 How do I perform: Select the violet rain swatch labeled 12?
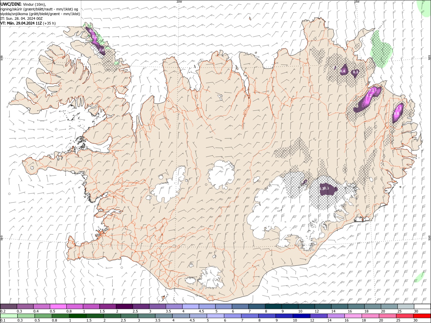(319, 316)
